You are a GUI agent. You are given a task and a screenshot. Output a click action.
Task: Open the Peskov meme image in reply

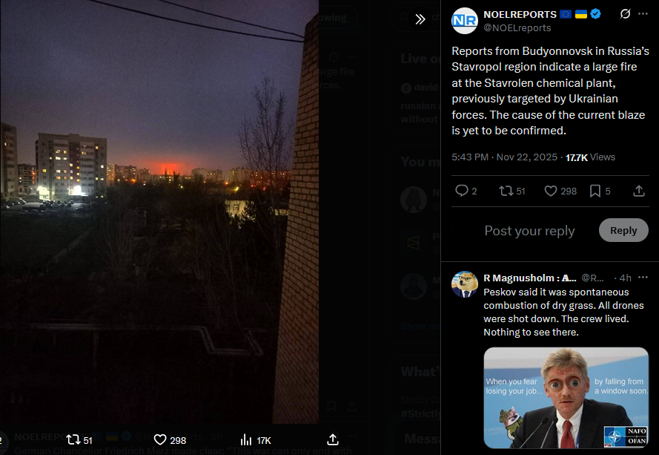click(566, 397)
